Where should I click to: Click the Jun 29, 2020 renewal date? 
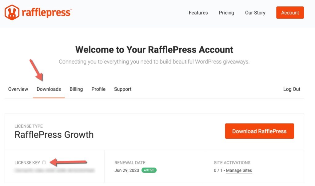tap(127, 170)
